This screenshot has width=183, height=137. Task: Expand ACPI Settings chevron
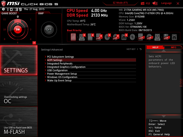coord(45,60)
